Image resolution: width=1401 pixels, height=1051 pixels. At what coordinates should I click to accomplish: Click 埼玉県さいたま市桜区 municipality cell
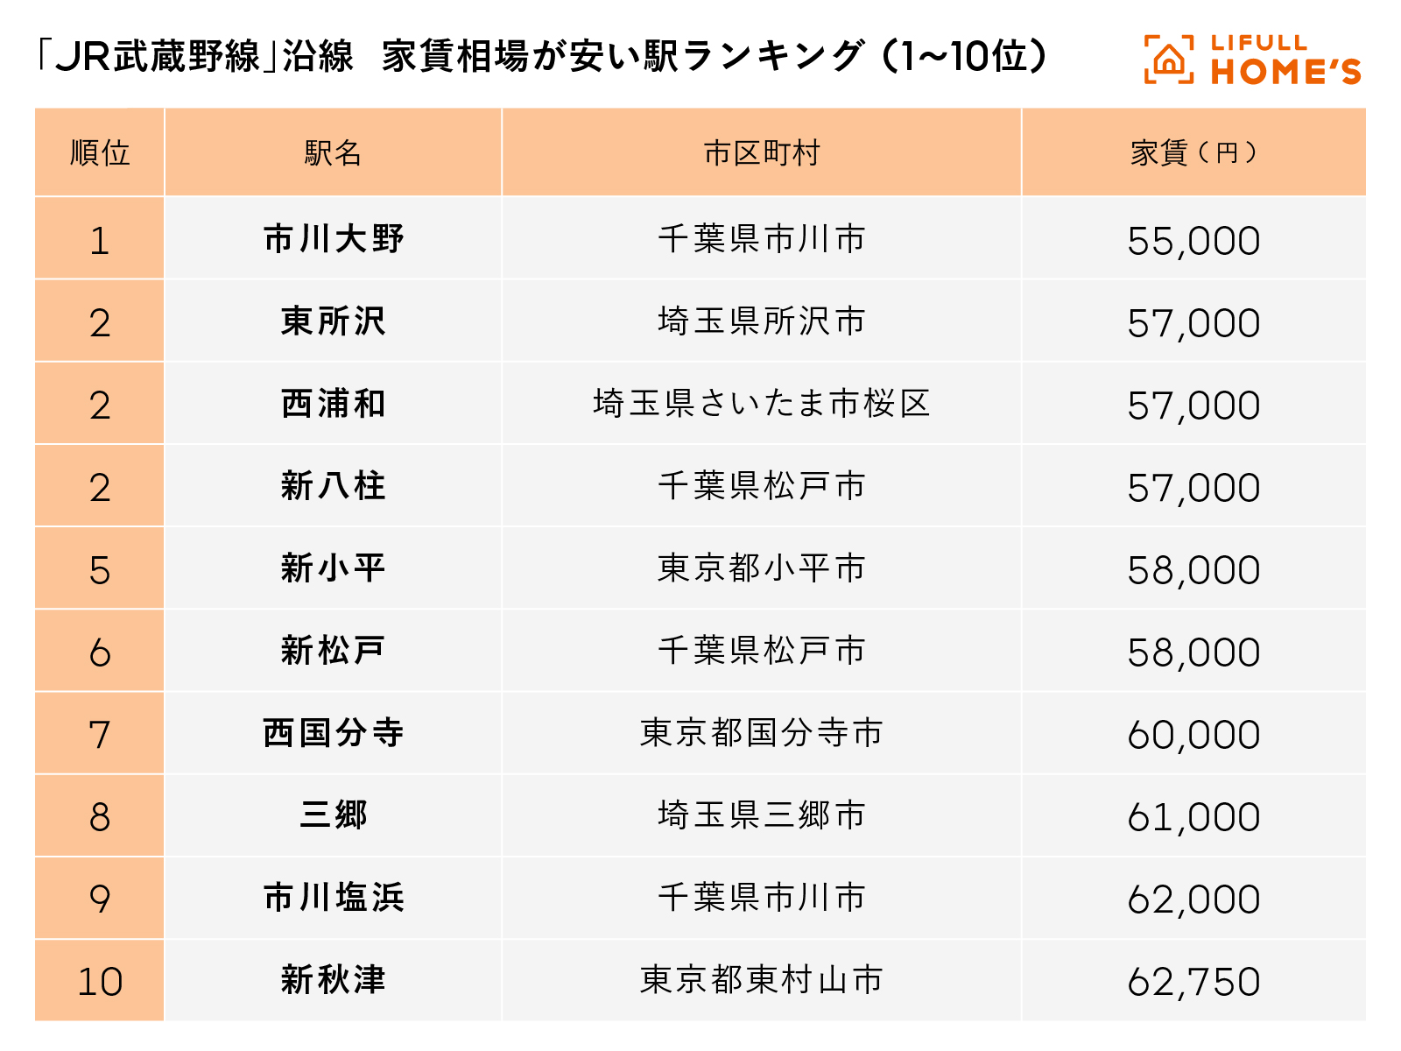pos(761,404)
